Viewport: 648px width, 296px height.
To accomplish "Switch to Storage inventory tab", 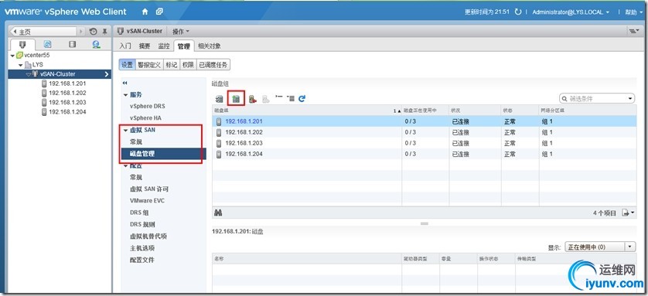I will (x=73, y=44).
